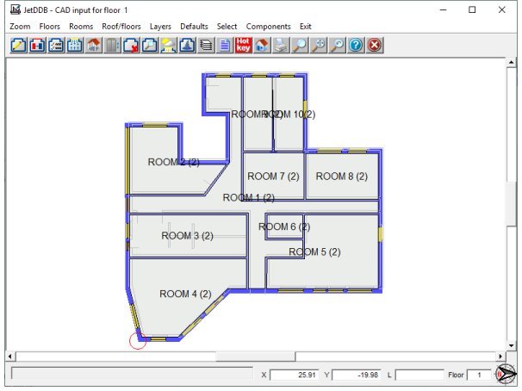Image resolution: width=522 pixels, height=391 pixels.
Task: Select ROOM 4 (2) on the plan
Action: pos(185,294)
